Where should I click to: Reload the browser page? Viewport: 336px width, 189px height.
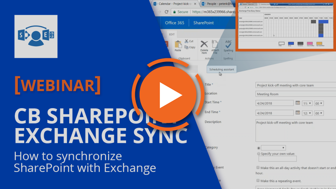click(x=166, y=12)
